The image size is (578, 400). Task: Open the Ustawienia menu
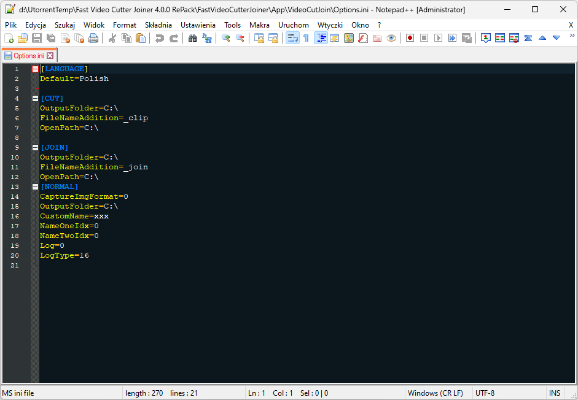point(198,25)
